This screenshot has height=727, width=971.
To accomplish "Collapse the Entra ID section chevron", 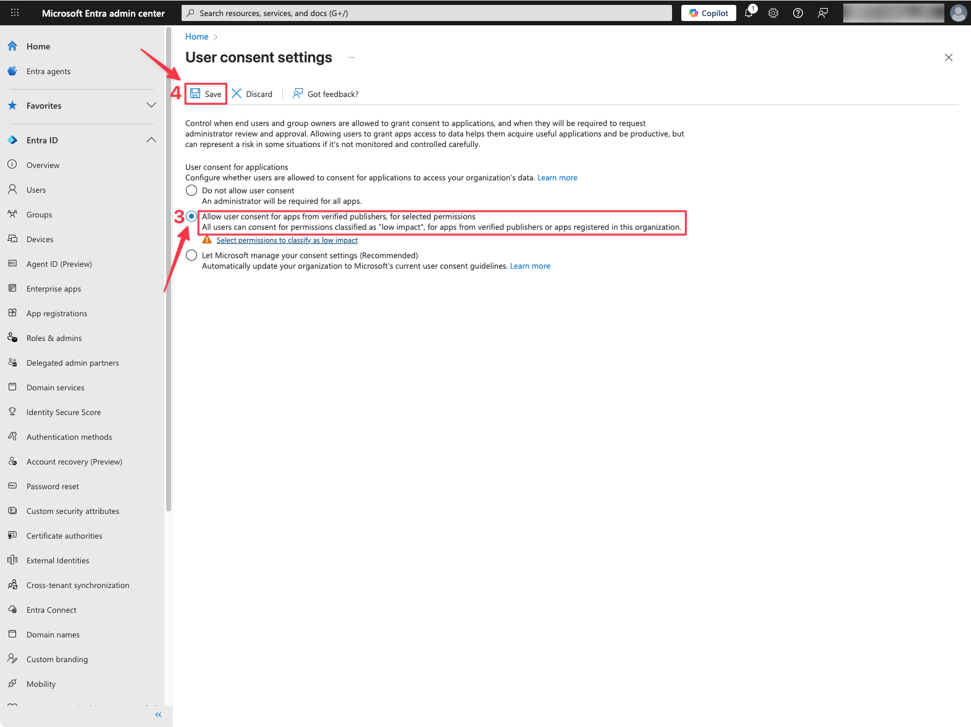I will pyautogui.click(x=151, y=140).
